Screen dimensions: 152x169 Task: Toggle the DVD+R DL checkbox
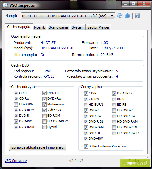tap(114, 93)
